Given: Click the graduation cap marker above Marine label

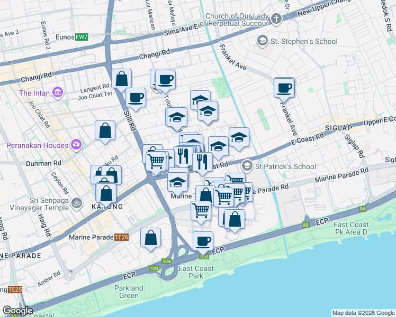Looking at the screenshot, I should (178, 183).
